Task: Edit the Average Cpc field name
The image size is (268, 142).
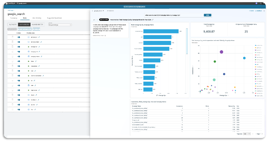Action: 39,47
